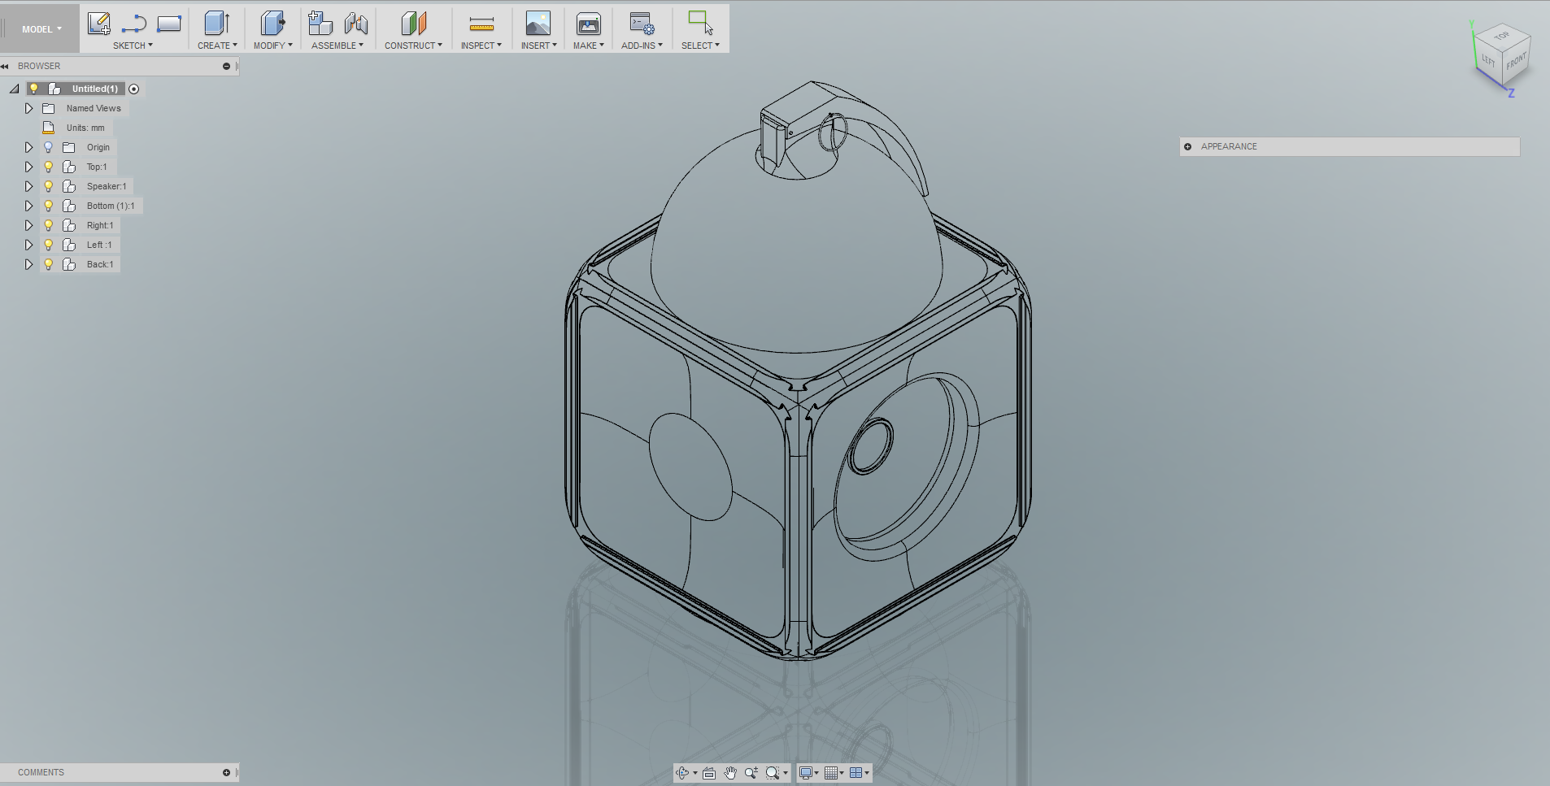The width and height of the screenshot is (1550, 786).
Task: Click the 3D Print icon above MAKE
Action: (588, 24)
